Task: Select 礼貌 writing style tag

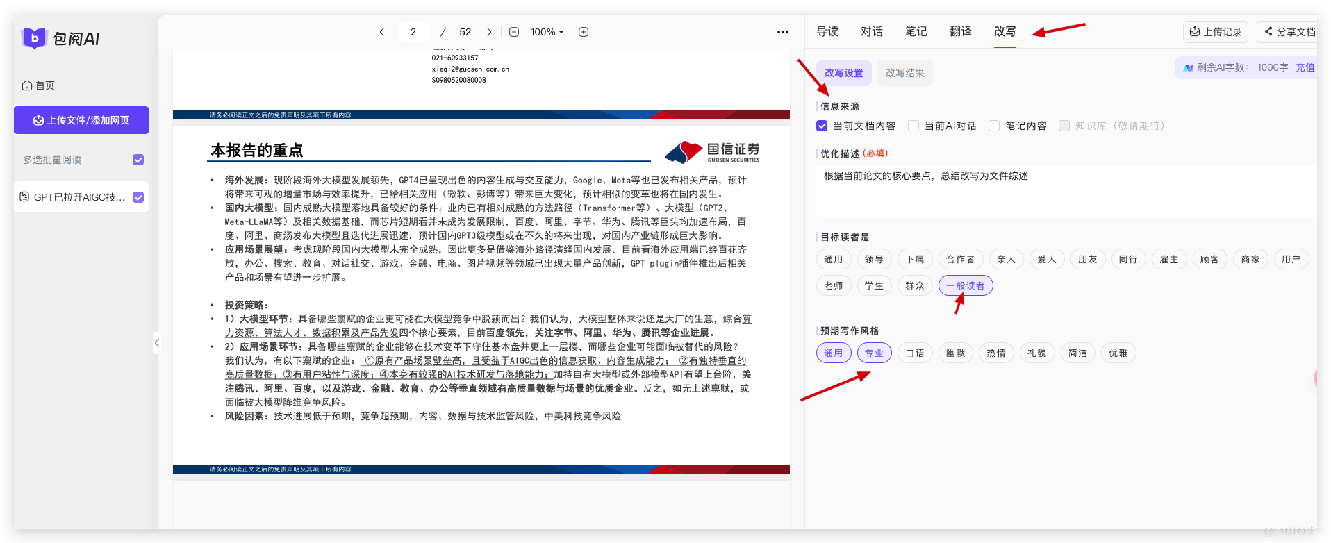Action: click(1038, 353)
